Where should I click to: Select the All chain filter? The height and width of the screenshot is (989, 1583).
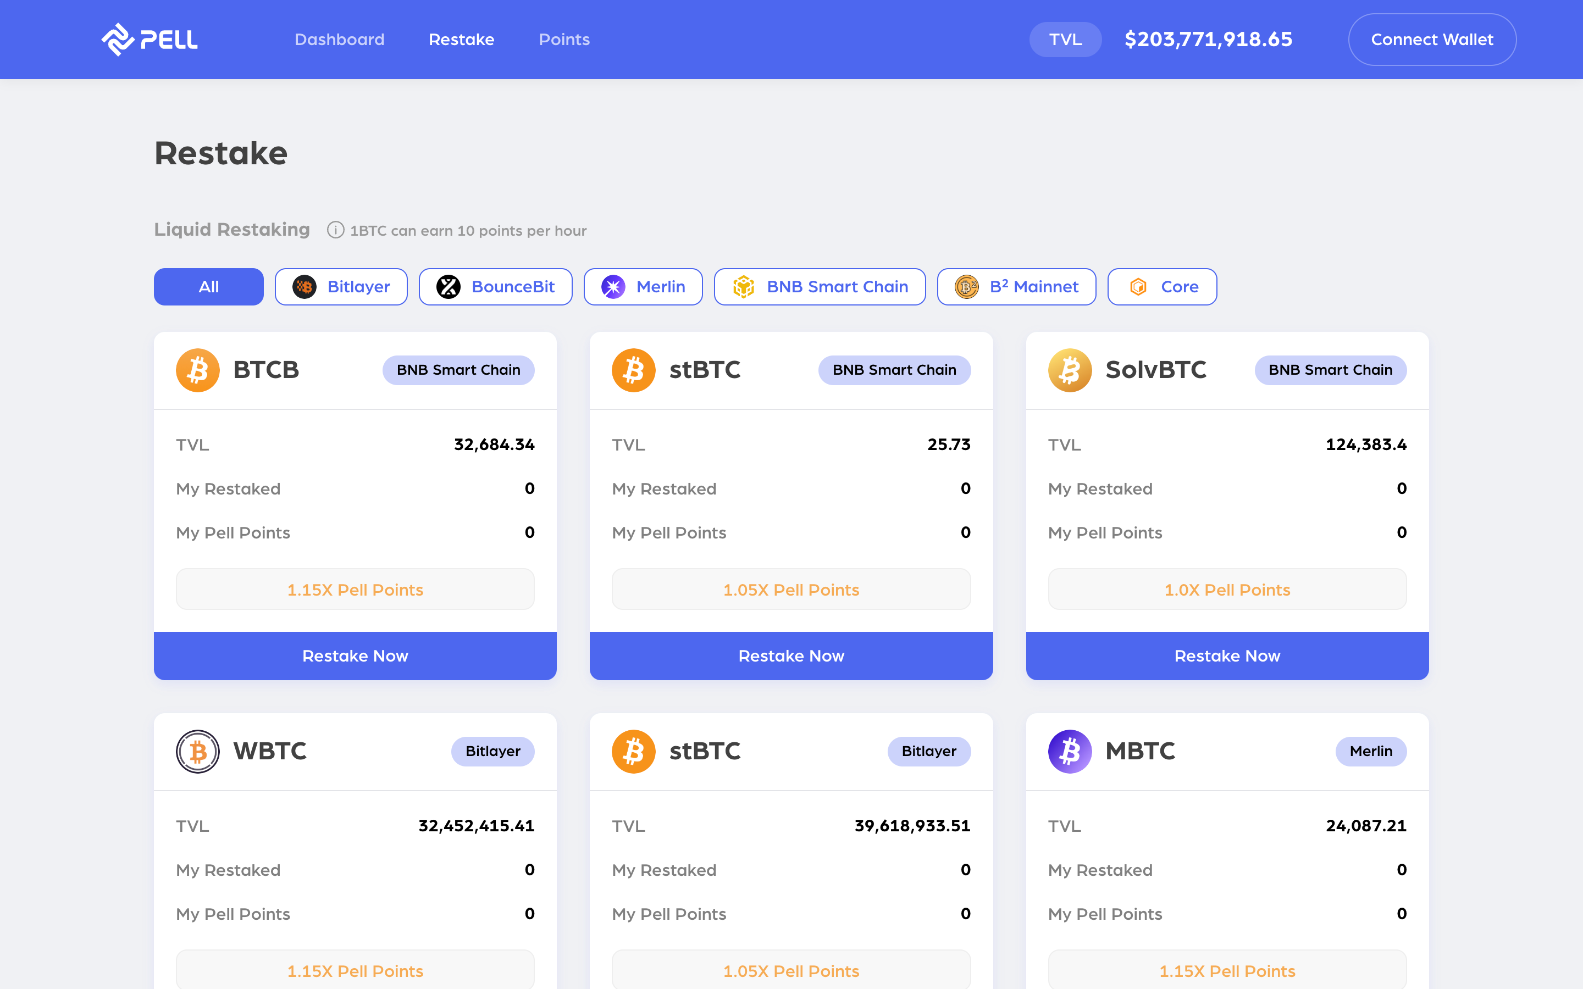click(x=209, y=286)
